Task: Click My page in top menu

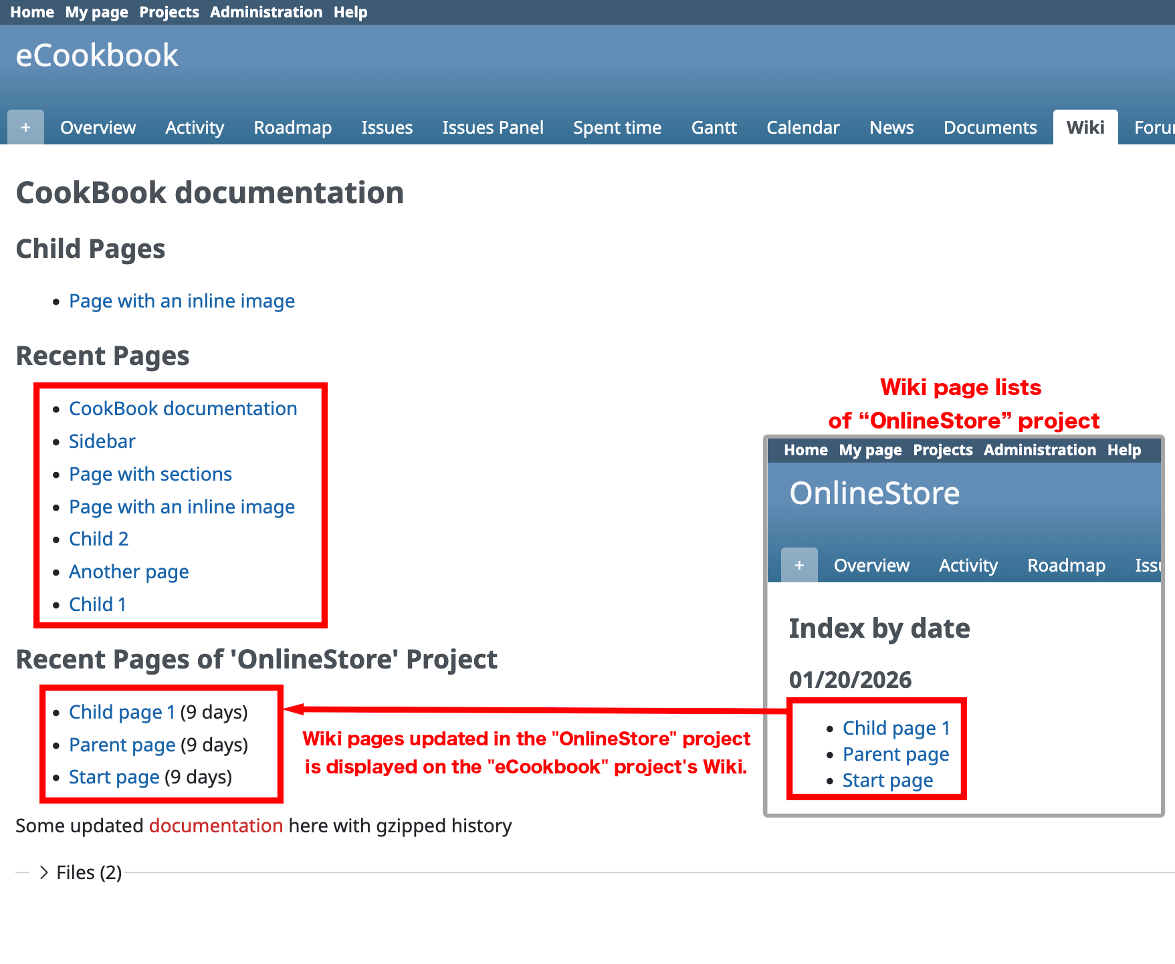Action: tap(96, 12)
